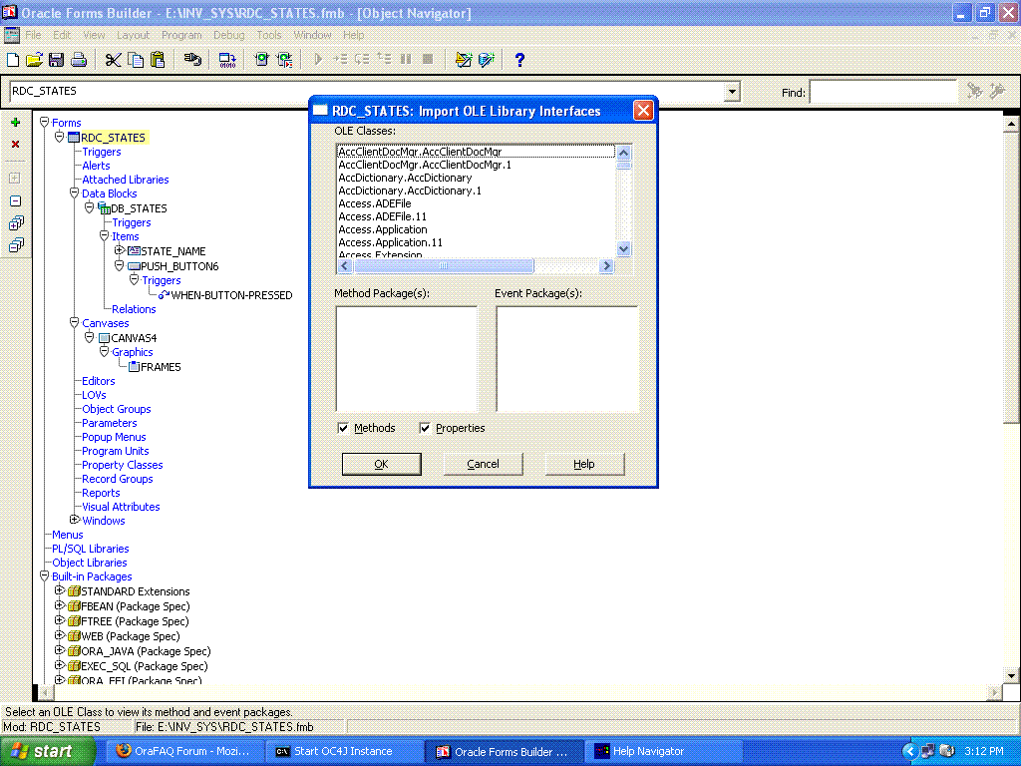Click the Open file toolbar icon
Viewport: 1021px width, 766px height.
click(34, 60)
